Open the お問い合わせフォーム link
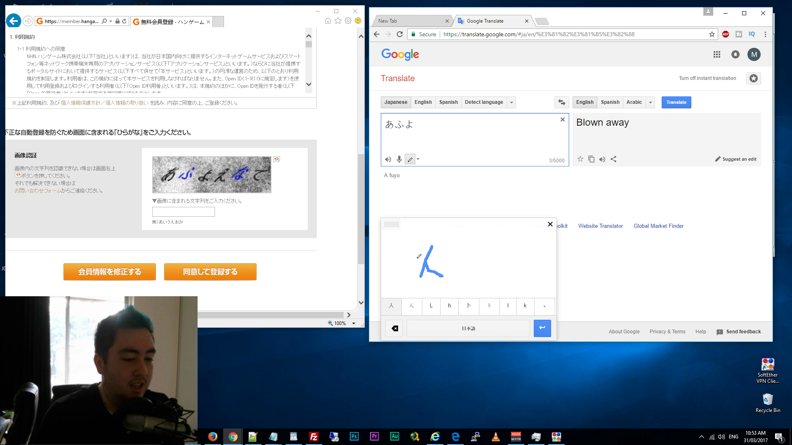792x445 pixels. click(38, 191)
